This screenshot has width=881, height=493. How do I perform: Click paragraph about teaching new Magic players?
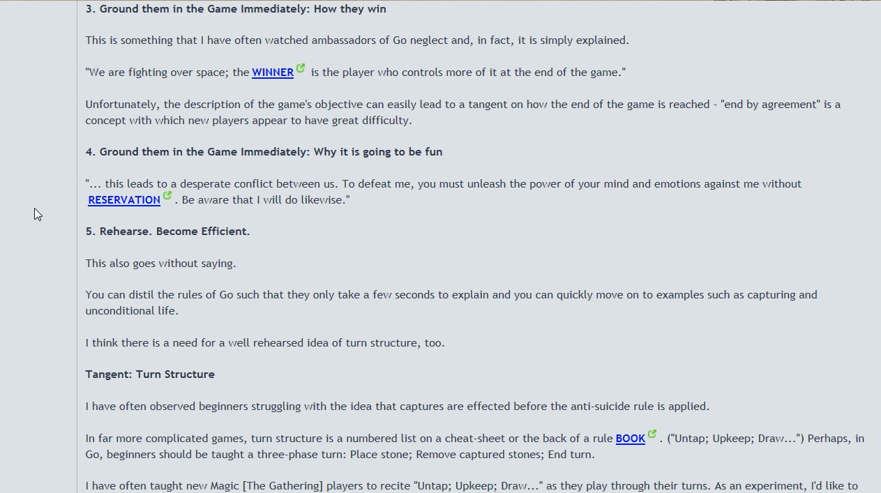[x=472, y=486]
